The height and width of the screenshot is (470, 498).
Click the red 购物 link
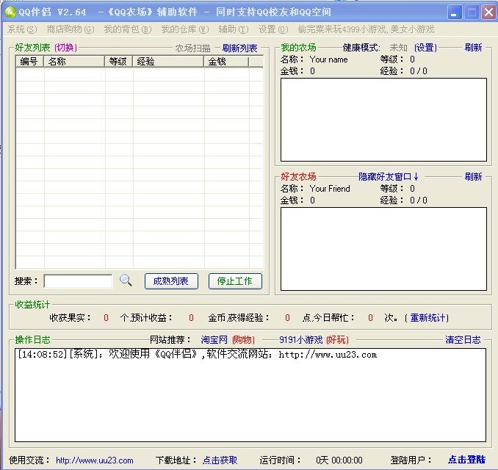tap(243, 340)
